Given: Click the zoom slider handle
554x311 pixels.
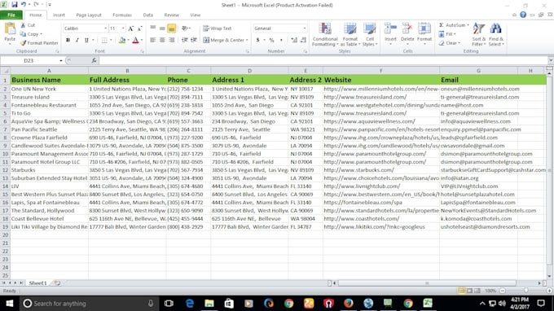Looking at the screenshot, I should tap(526, 291).
